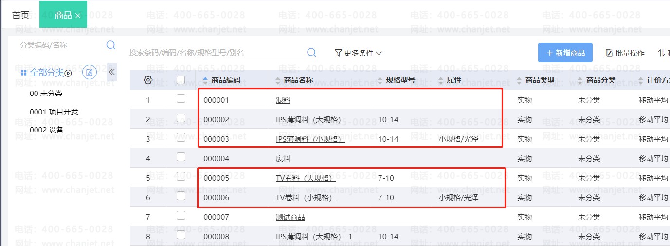670x246 pixels.
Task: Click the expand arrow beside 全部分类
Action: (x=69, y=73)
